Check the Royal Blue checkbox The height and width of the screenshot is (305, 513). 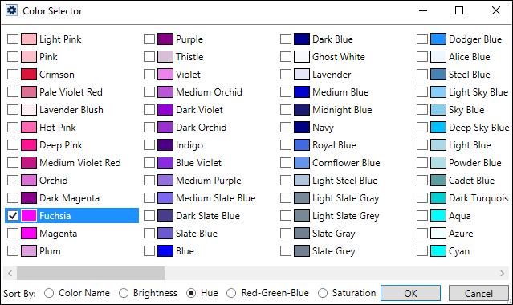(286, 145)
